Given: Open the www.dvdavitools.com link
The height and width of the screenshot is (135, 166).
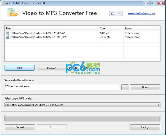Looking at the screenshot, I should coord(142,13).
